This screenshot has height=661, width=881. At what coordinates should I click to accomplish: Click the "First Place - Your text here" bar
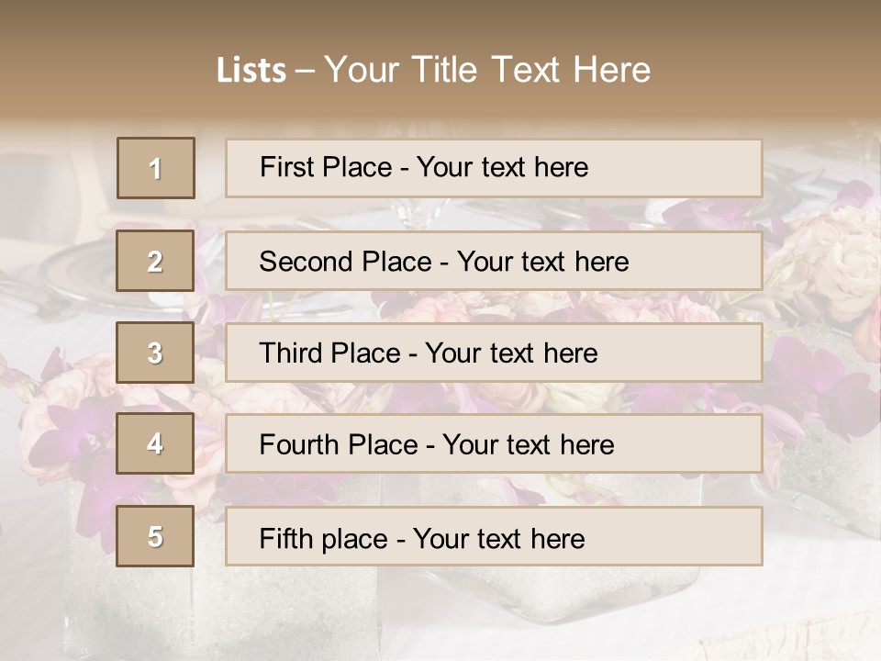tap(494, 168)
